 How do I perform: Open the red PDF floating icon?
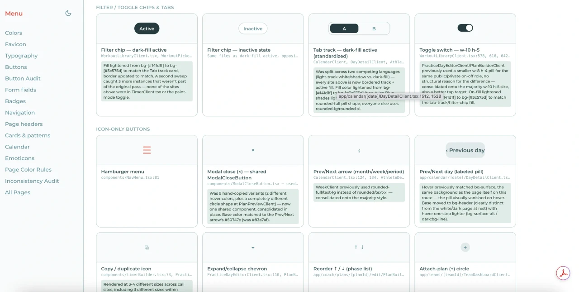click(563, 273)
